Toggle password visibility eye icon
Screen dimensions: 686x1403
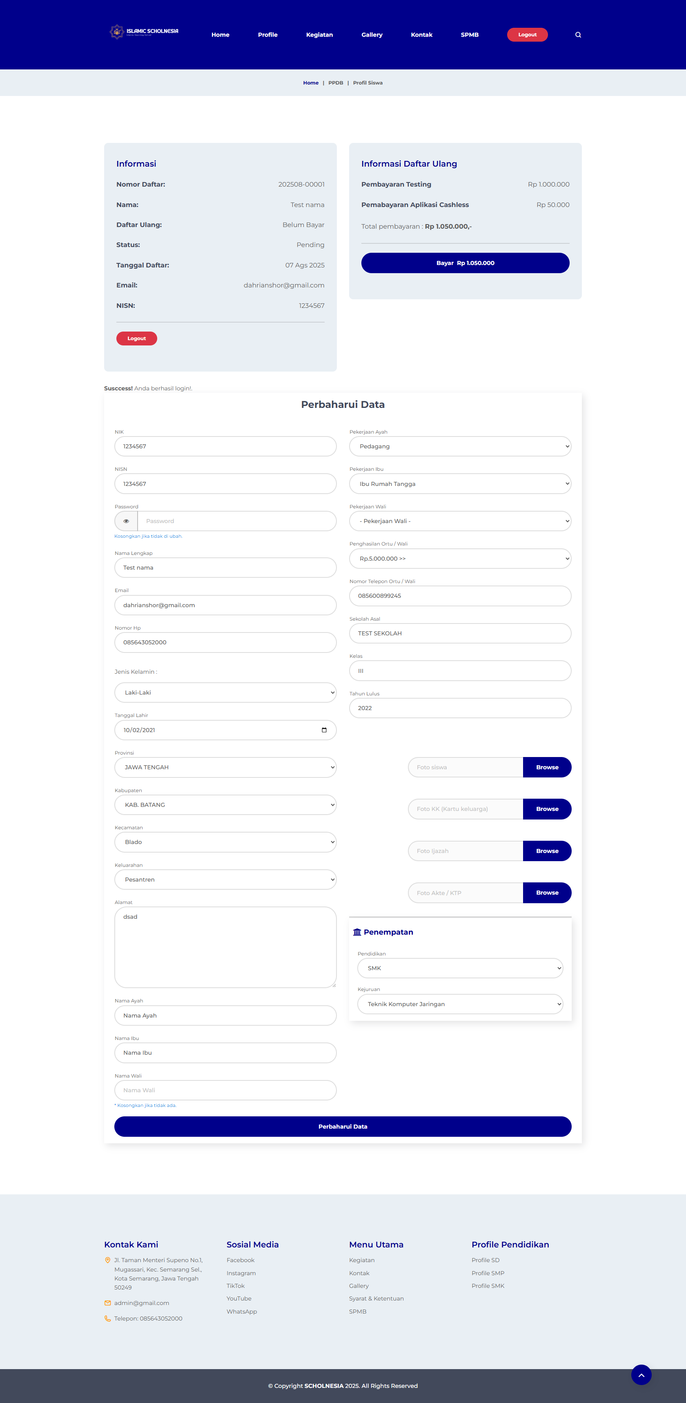coord(126,521)
